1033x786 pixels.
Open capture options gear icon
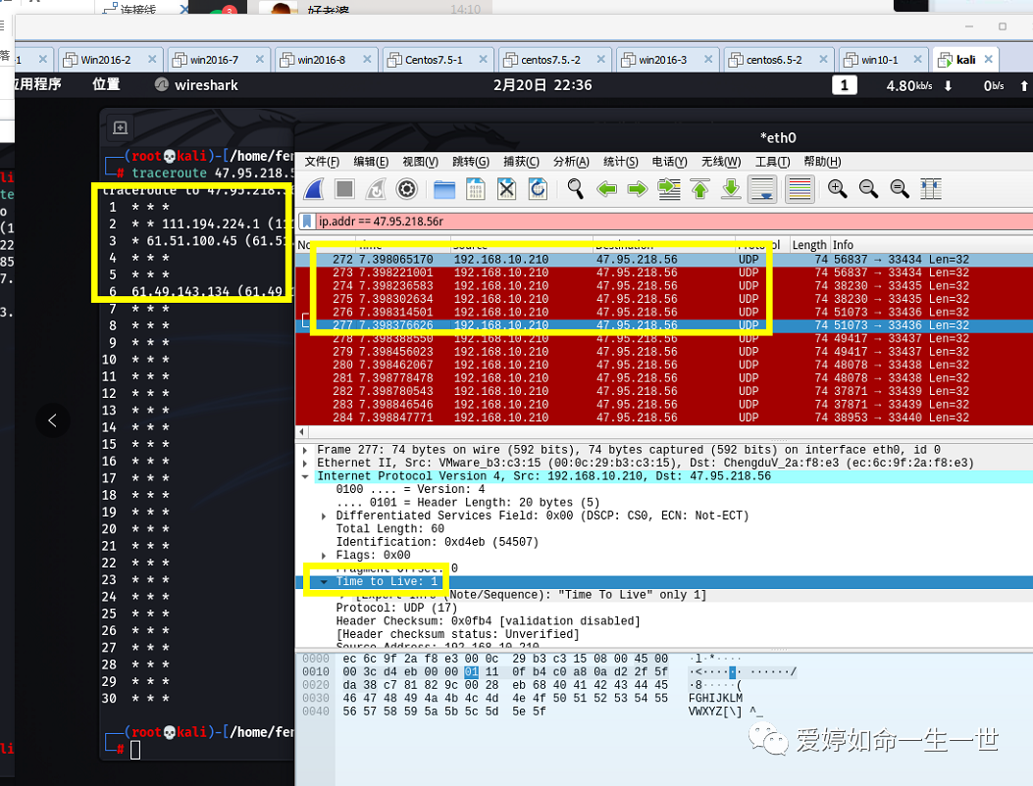coord(406,189)
